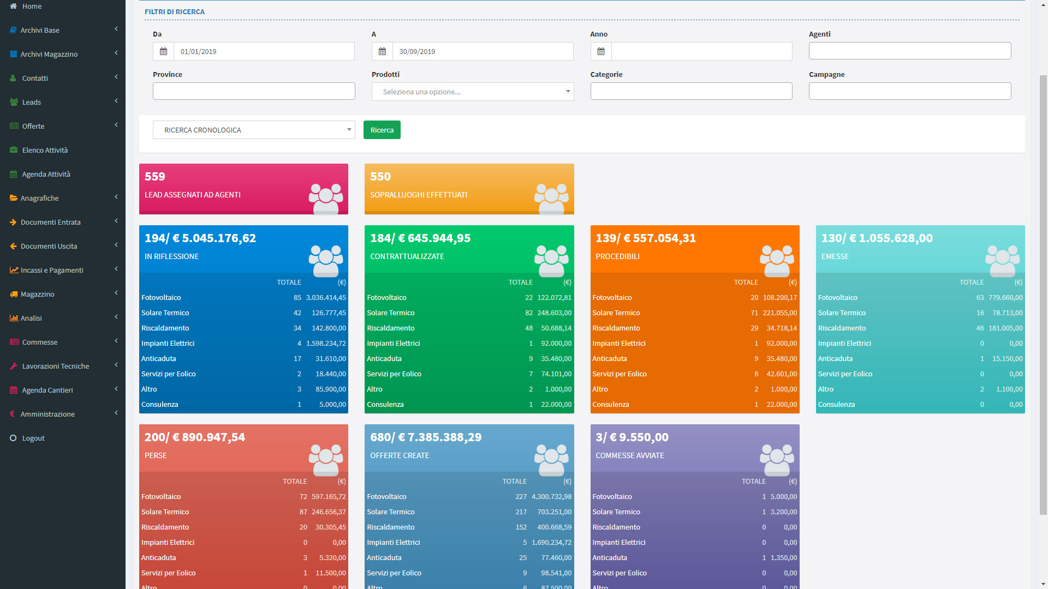Open Commesse menu item
The width and height of the screenshot is (1048, 589).
[63, 342]
